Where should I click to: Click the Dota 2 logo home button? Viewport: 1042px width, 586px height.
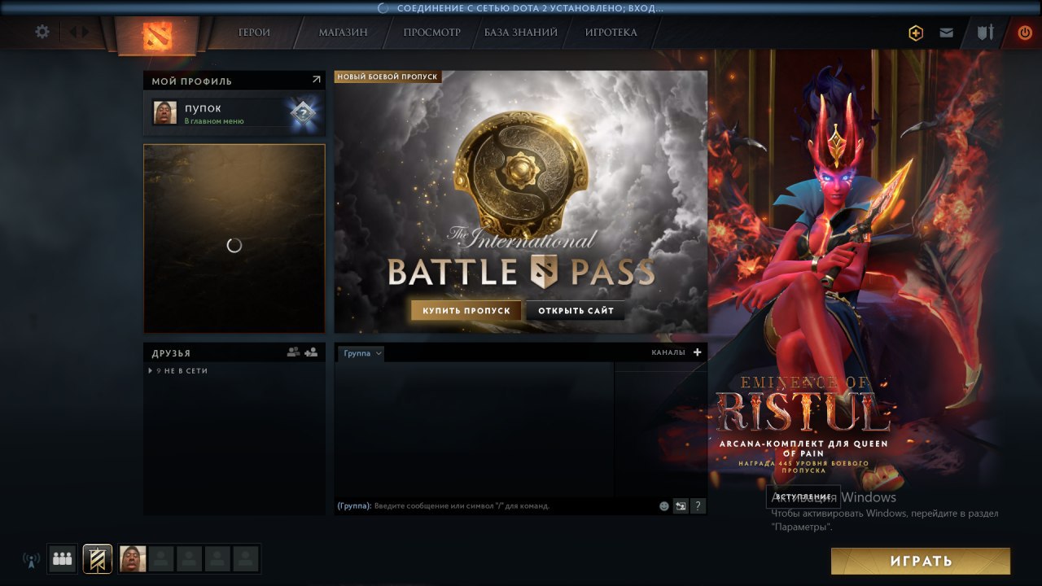coord(158,35)
